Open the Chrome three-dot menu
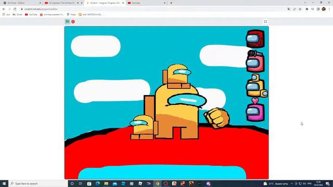 tap(329, 9)
